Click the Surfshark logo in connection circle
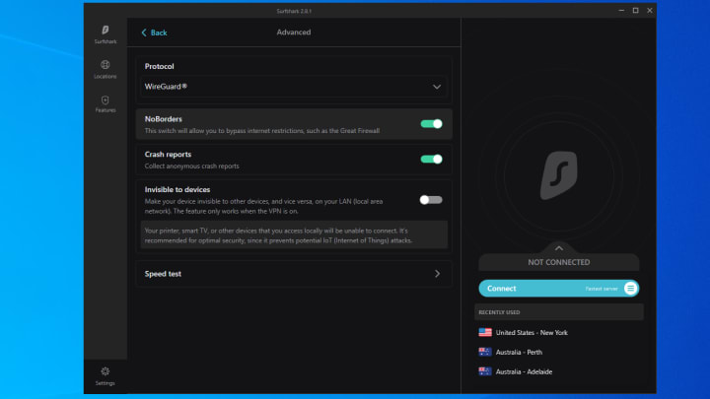Image resolution: width=710 pixels, height=399 pixels. coord(559,175)
